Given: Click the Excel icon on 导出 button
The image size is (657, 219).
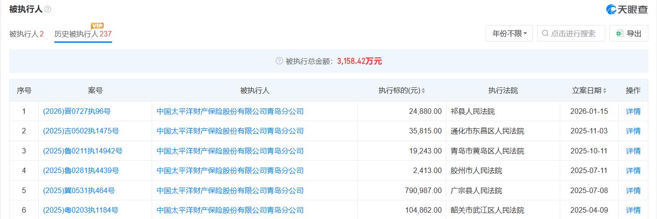Looking at the screenshot, I should pos(620,33).
